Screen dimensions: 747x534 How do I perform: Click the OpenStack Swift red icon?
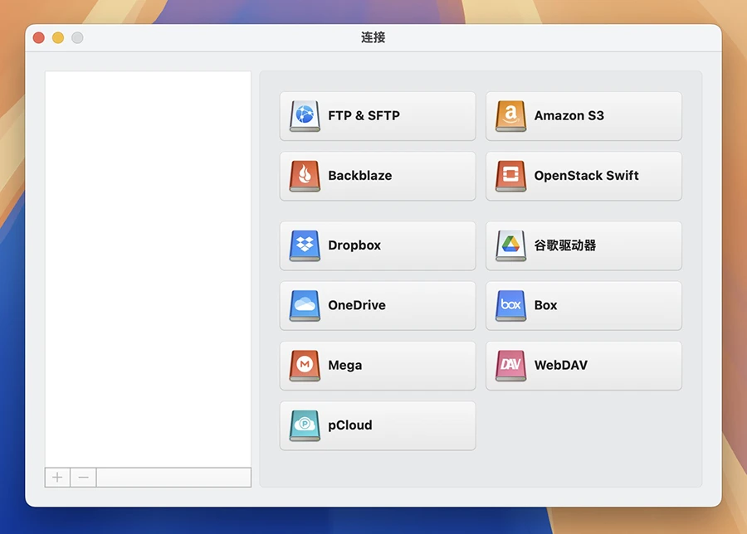click(510, 176)
